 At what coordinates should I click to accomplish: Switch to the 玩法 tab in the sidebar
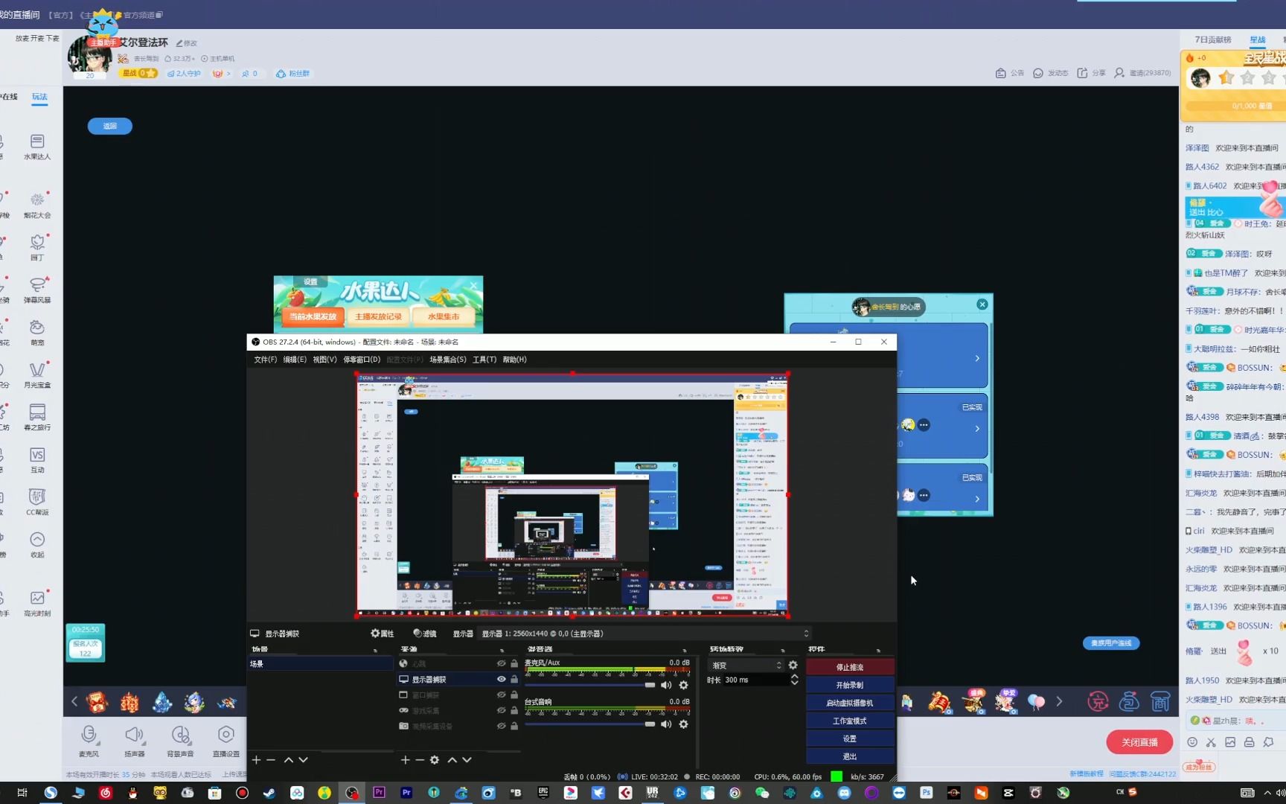pos(39,97)
